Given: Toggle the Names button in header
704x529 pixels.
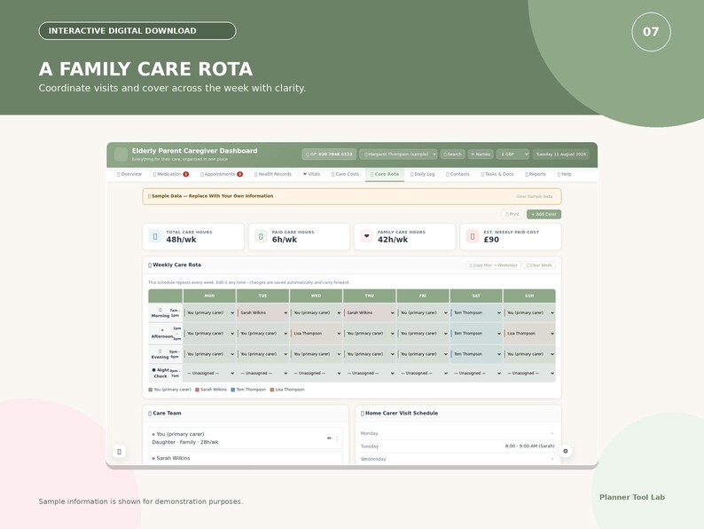Looking at the screenshot, I should [x=481, y=154].
